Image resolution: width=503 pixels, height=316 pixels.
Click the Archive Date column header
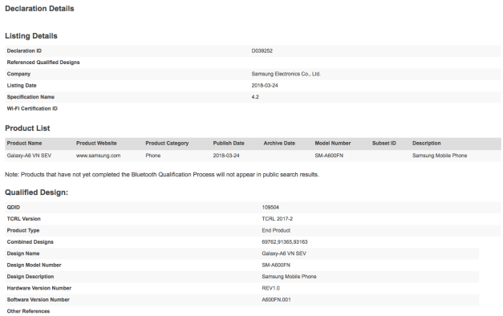pos(279,144)
